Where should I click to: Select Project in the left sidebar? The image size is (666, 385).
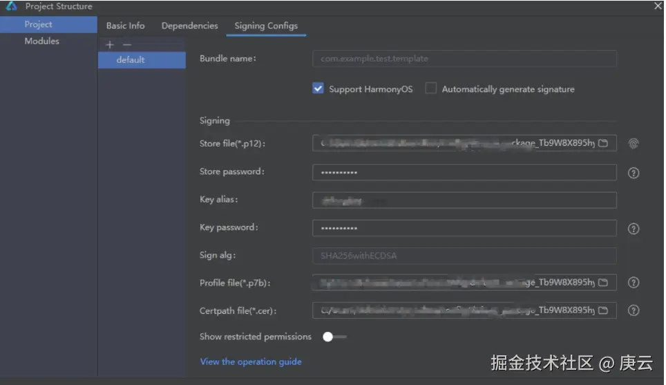(48, 25)
